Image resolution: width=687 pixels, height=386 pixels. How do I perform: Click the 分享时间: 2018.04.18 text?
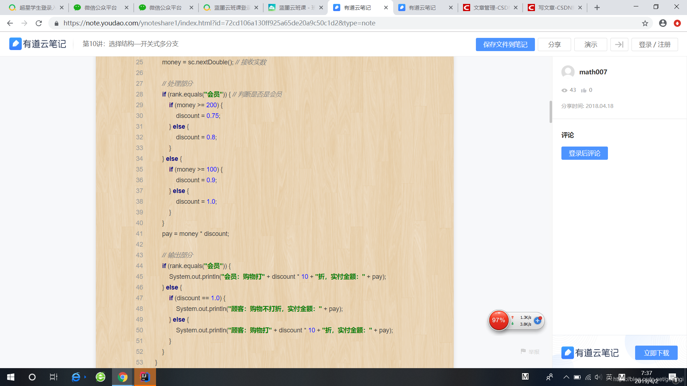(587, 106)
